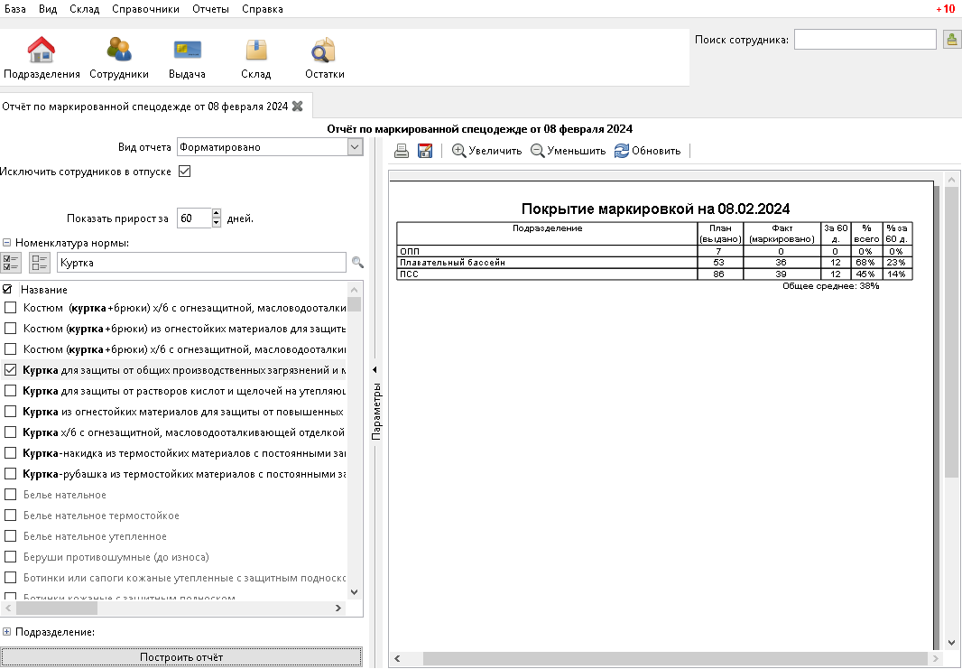Expand the Подразделение section
The width and height of the screenshot is (962, 669).
(6, 632)
